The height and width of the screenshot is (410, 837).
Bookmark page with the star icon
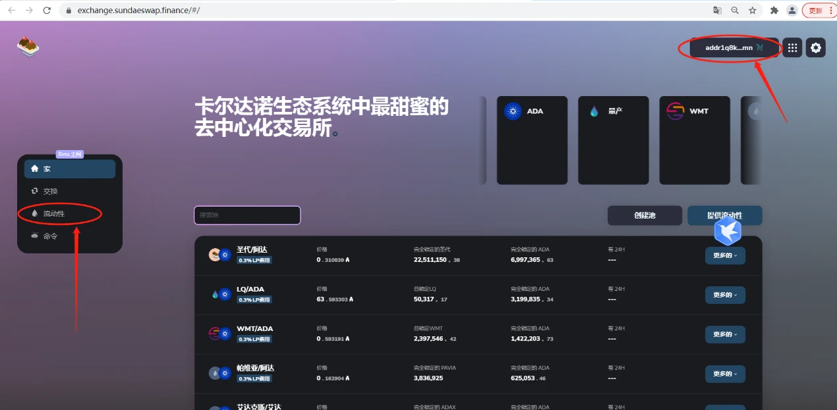pyautogui.click(x=753, y=11)
